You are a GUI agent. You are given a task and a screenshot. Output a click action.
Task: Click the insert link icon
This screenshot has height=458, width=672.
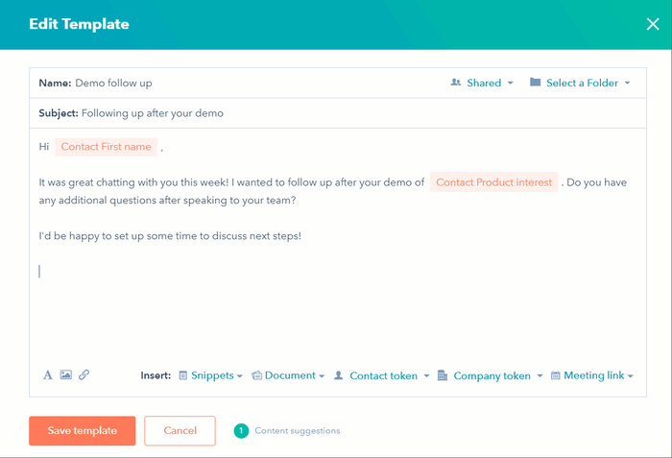click(84, 375)
